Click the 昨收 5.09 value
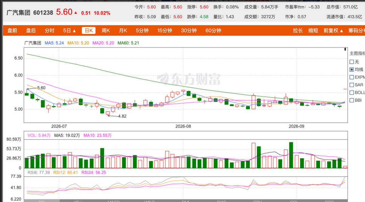Screen dimensions: 365x202 tap(151, 17)
